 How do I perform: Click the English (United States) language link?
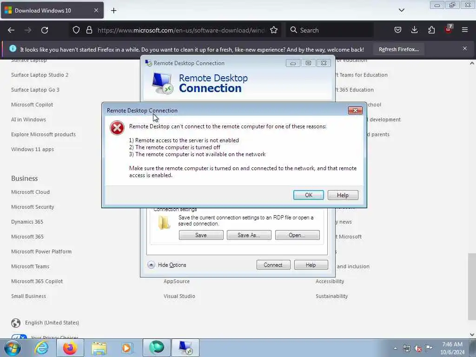click(x=52, y=323)
